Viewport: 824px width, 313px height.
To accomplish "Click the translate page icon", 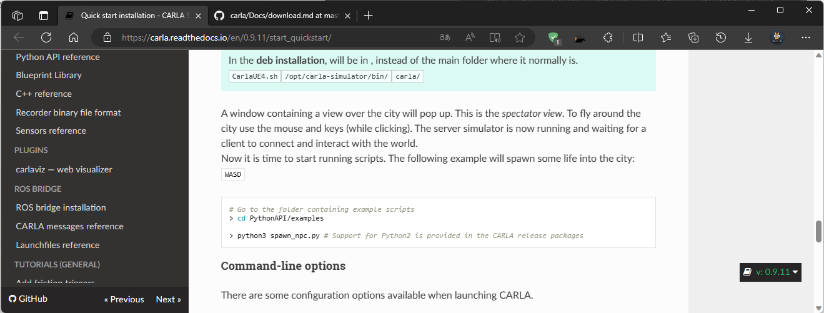I will [445, 37].
